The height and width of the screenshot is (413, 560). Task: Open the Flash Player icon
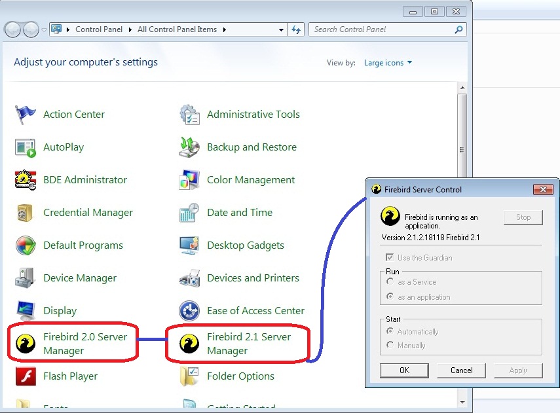26,376
